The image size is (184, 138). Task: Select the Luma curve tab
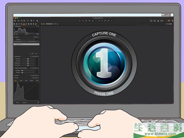[x=21, y=81]
